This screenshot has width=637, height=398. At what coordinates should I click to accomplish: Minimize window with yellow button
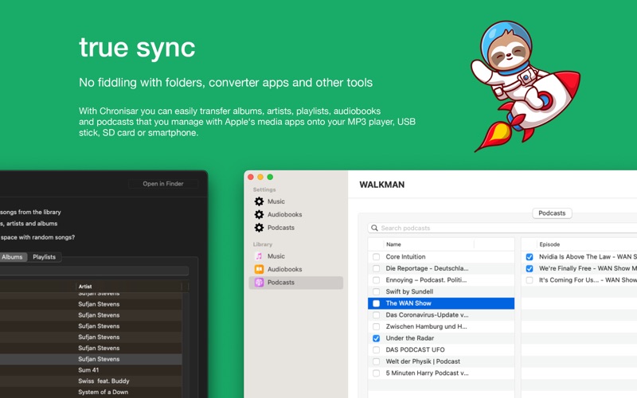(x=260, y=177)
